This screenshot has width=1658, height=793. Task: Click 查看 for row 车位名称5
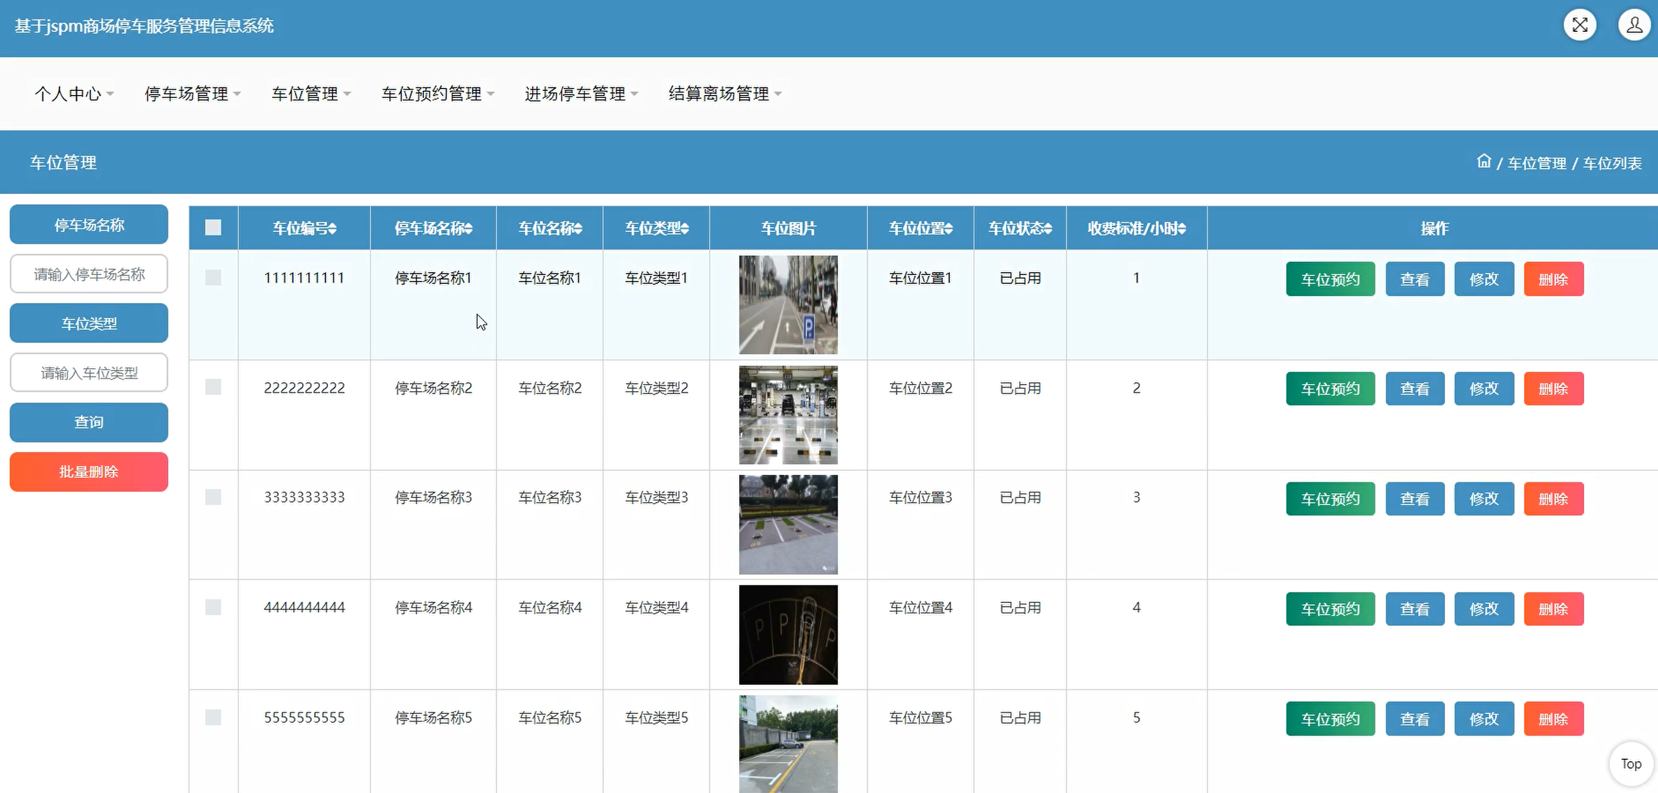click(1415, 719)
